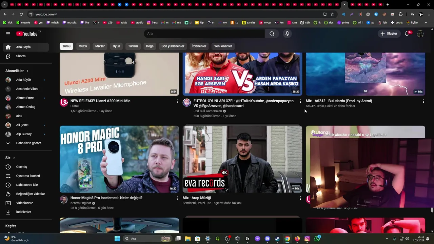Open options menu for Honor Magic8 video
434x244 pixels.
tap(177, 198)
